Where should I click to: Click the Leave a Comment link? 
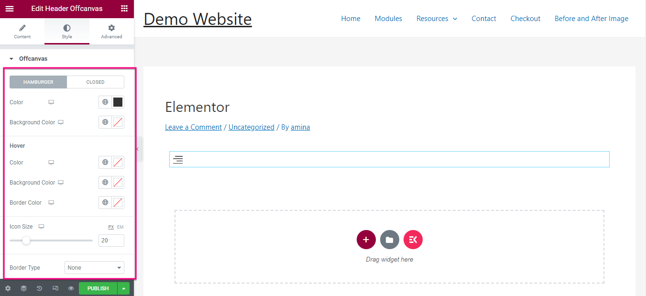pos(193,127)
